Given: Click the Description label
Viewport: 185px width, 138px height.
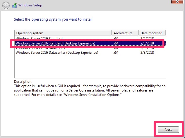Looking at the screenshot, I should click(x=23, y=82).
